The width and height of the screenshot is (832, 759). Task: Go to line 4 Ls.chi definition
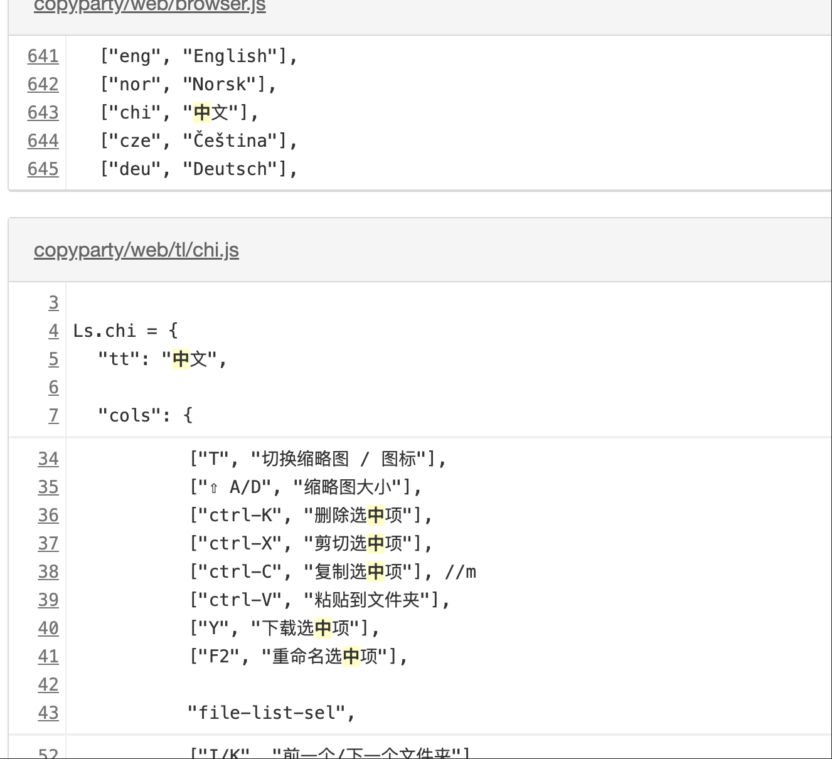coord(54,331)
